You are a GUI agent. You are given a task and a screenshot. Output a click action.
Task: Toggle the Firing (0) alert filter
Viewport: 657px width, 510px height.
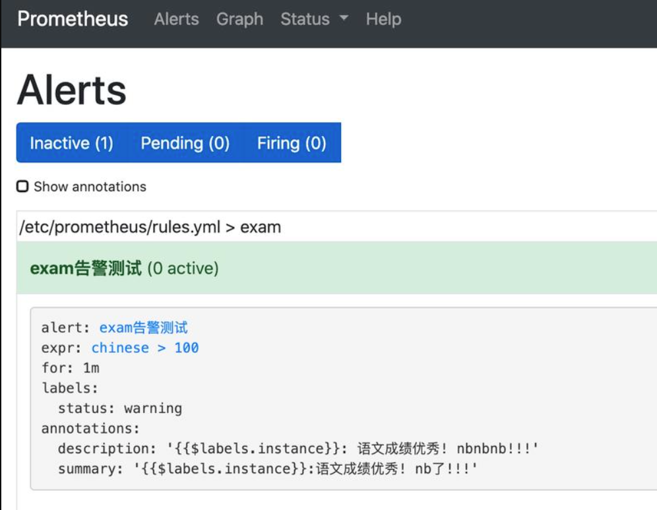292,143
